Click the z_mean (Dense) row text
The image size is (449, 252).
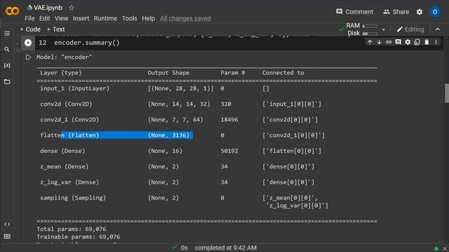click(65, 167)
